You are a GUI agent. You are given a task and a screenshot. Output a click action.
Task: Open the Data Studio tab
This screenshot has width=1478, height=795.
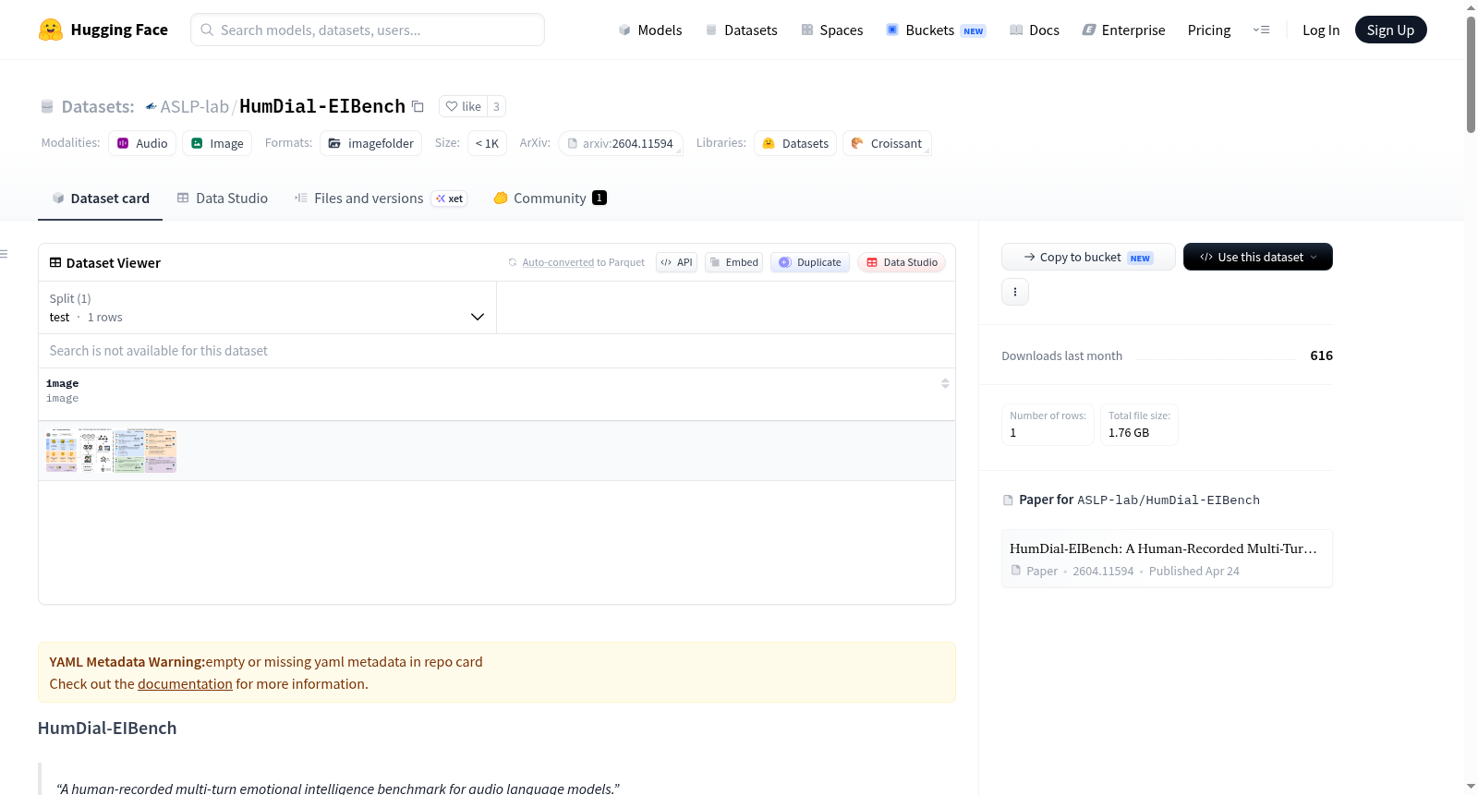223,199
